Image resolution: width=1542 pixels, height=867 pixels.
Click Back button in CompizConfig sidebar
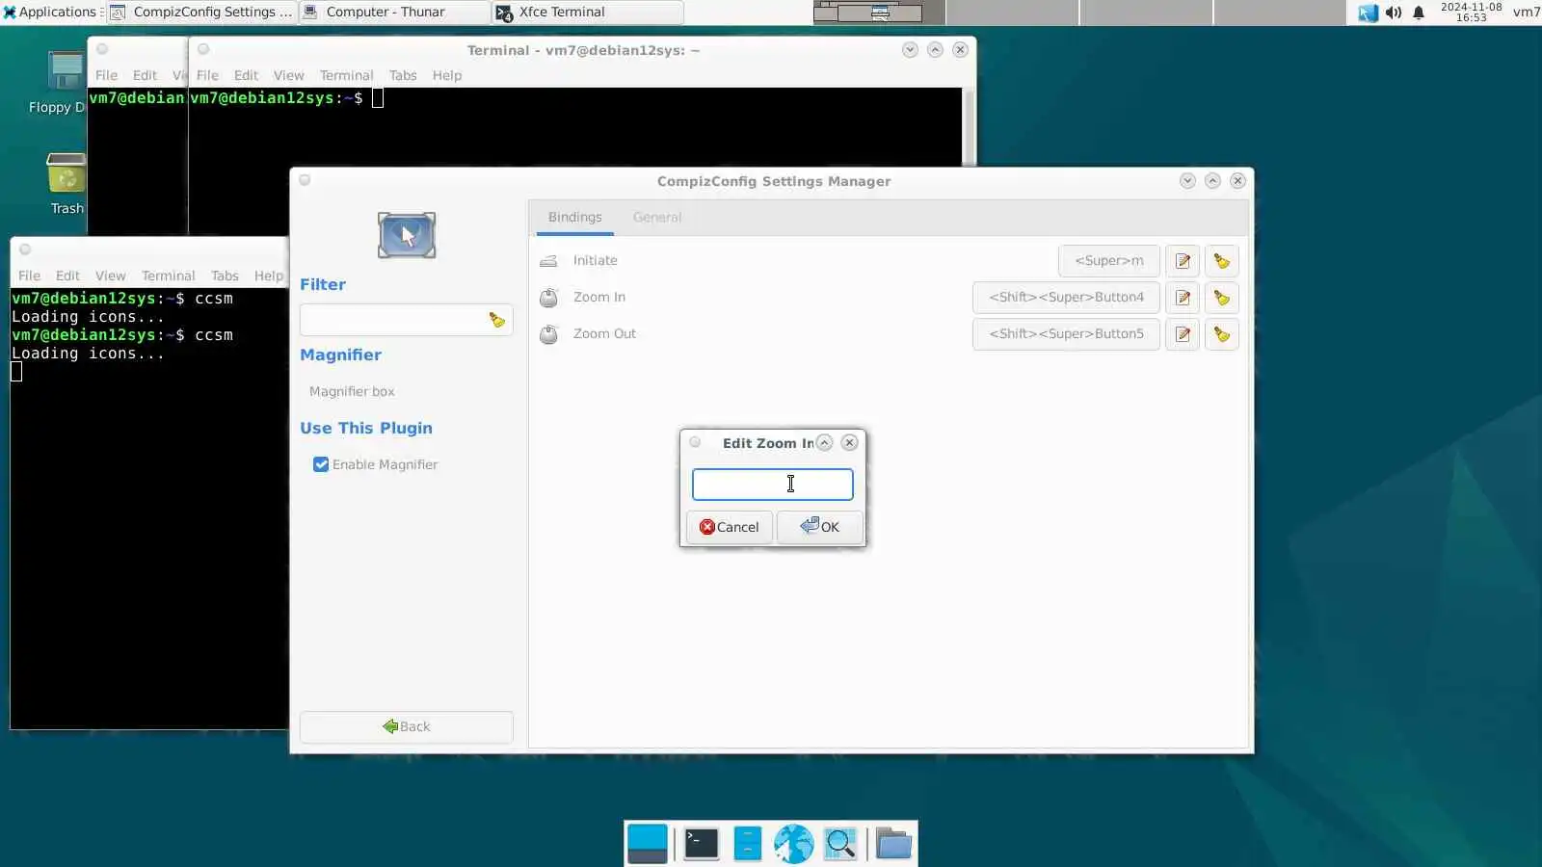[406, 727]
